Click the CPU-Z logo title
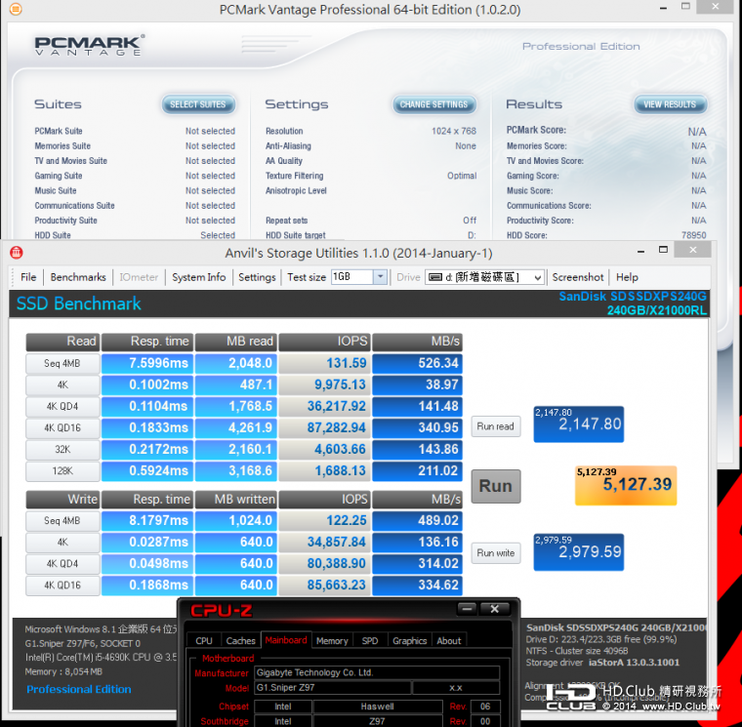Screen dimensions: 742x727 (221, 611)
